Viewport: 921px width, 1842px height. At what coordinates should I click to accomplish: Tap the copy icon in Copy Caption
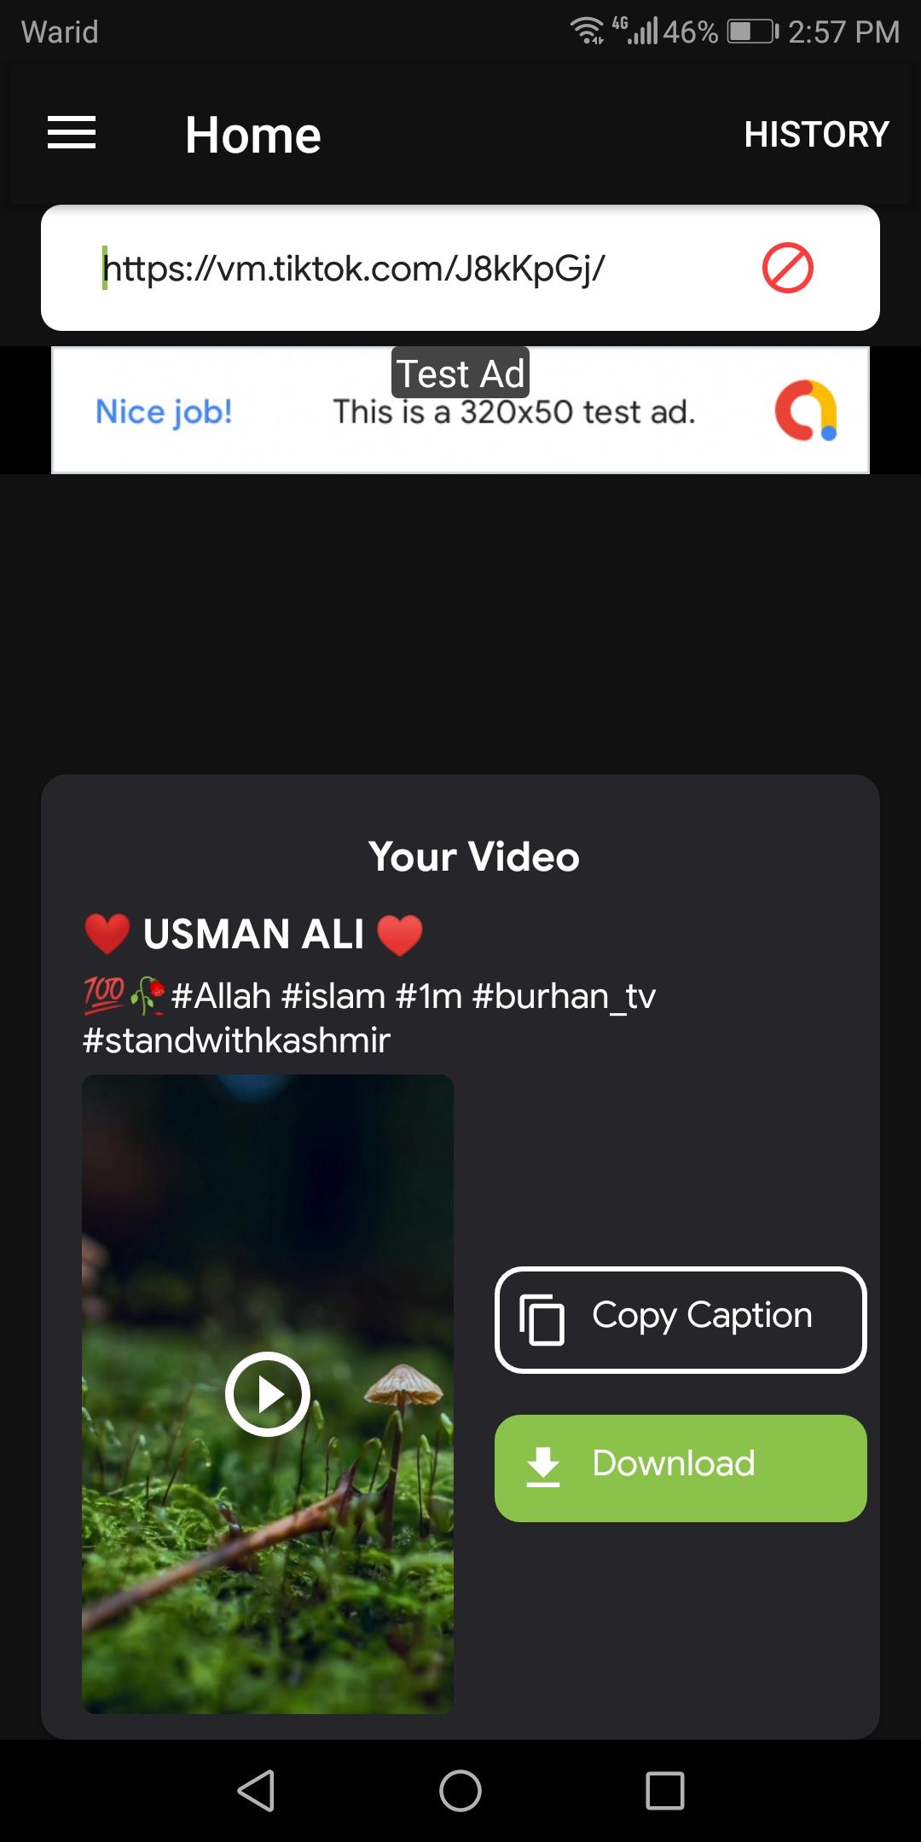(x=542, y=1319)
